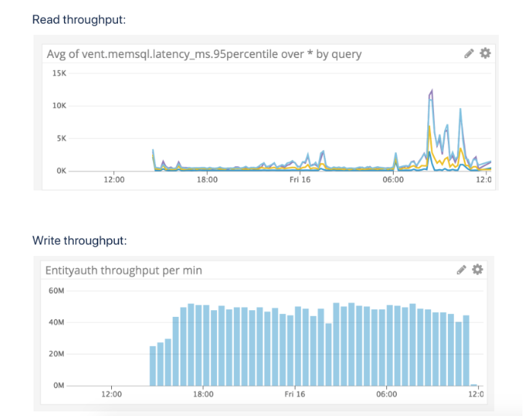527x416 pixels.
Task: Click the yellow line's highest peak
Action: click(430, 126)
